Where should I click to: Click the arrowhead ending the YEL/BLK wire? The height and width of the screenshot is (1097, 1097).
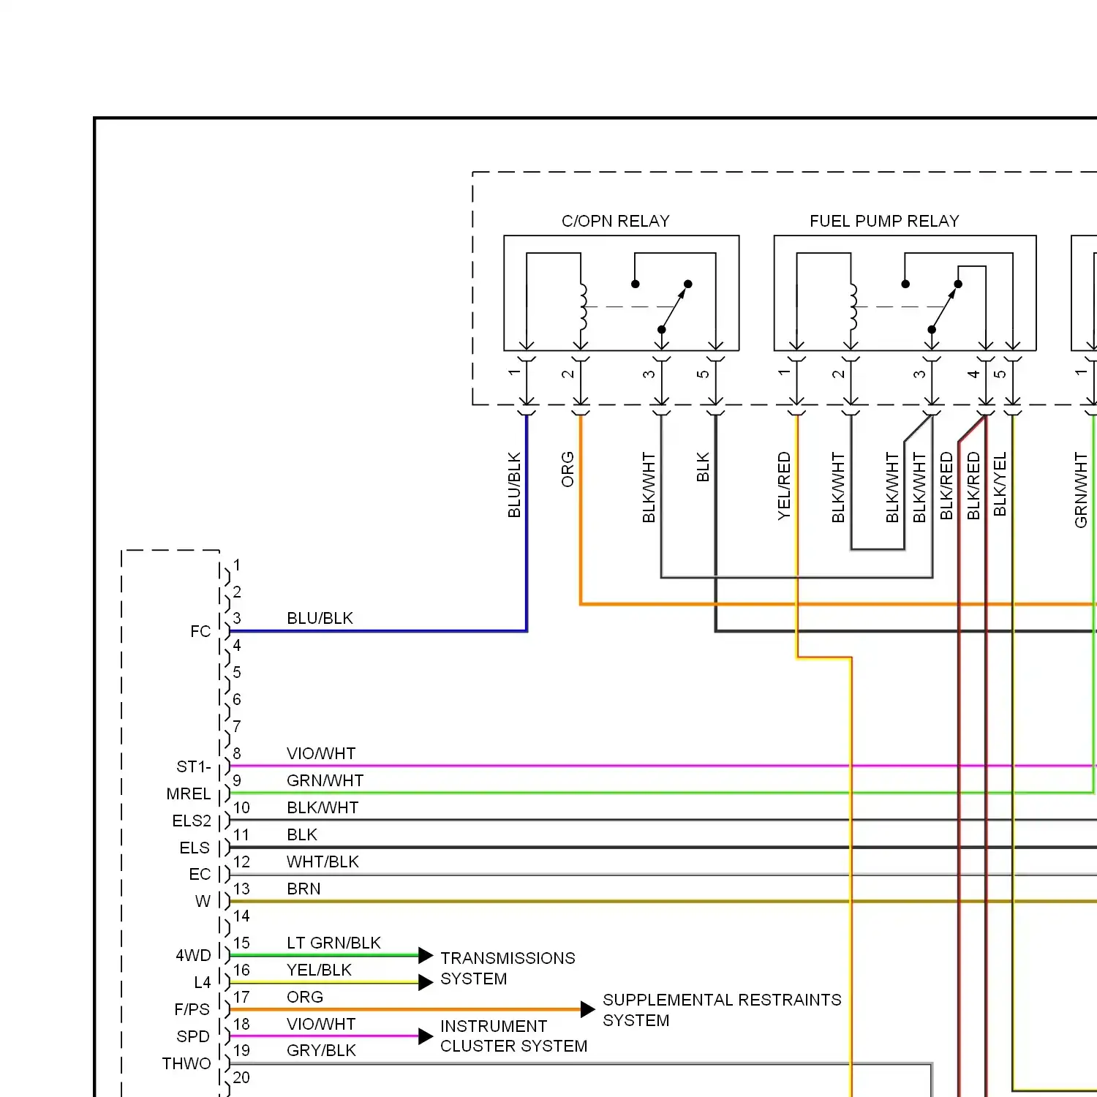(x=426, y=982)
